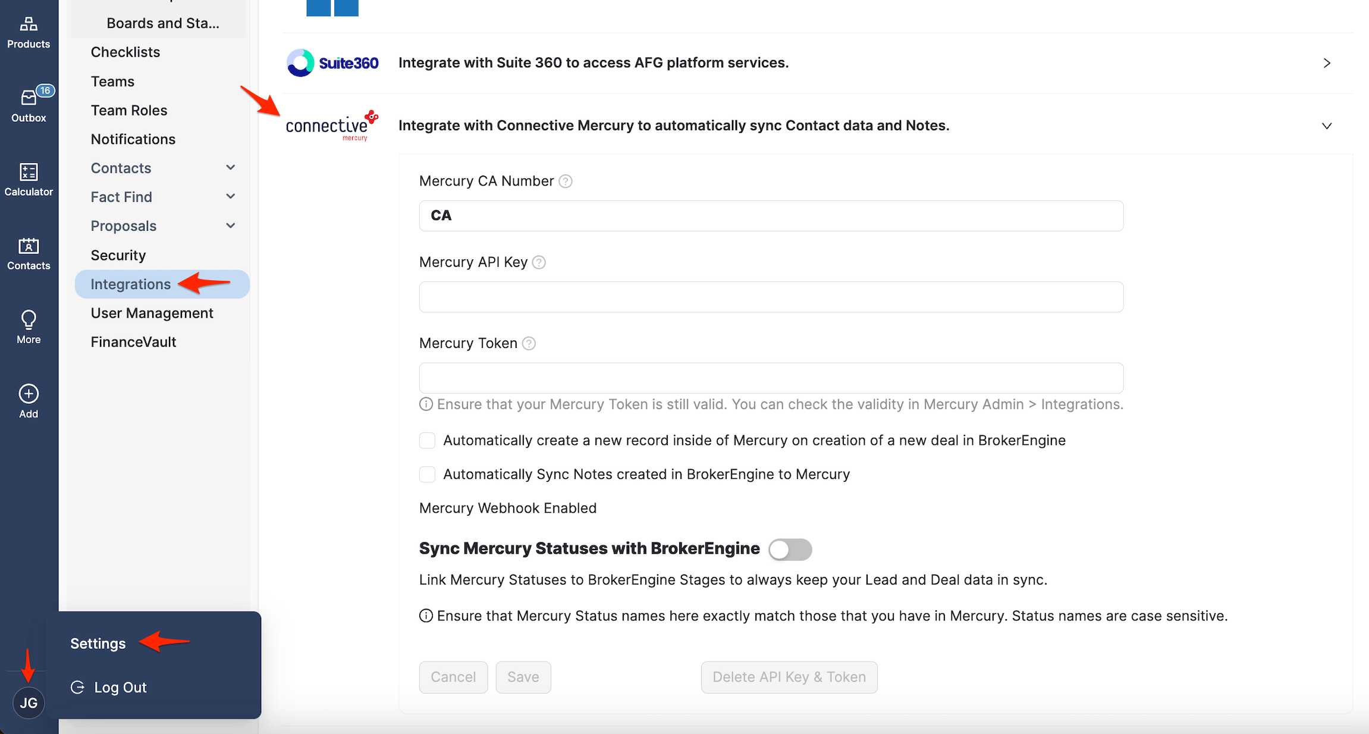The width and height of the screenshot is (1369, 734).
Task: Click the JG user avatar
Action: (28, 702)
